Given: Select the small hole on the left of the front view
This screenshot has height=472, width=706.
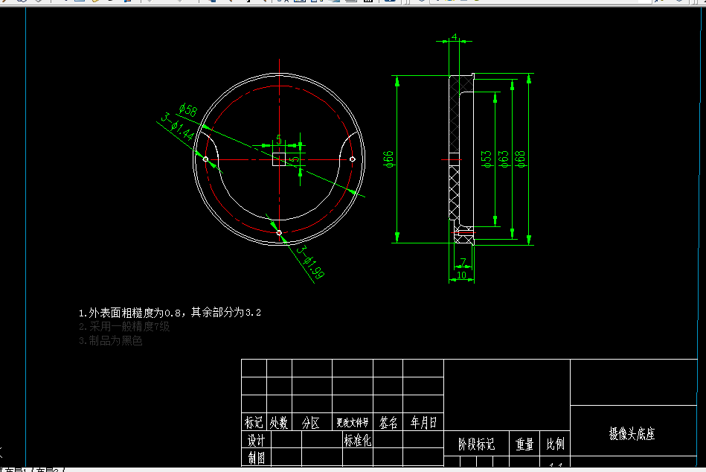Looking at the screenshot, I should pyautogui.click(x=206, y=159).
